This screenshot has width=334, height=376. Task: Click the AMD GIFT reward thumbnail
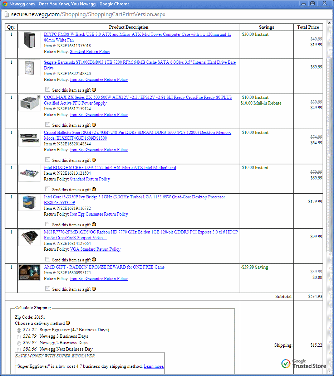pyautogui.click(x=29, y=273)
